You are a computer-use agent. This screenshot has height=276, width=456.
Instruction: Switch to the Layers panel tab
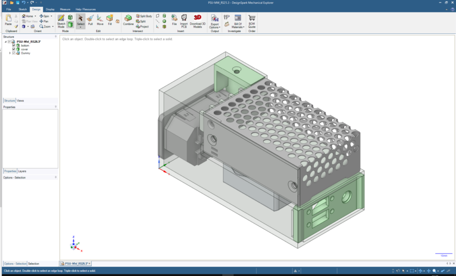[22, 171]
